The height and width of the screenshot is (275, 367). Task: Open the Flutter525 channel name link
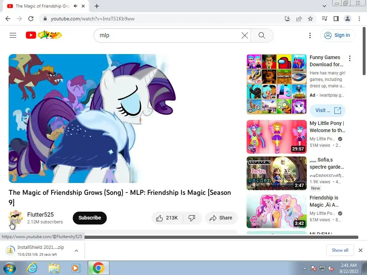click(40, 215)
